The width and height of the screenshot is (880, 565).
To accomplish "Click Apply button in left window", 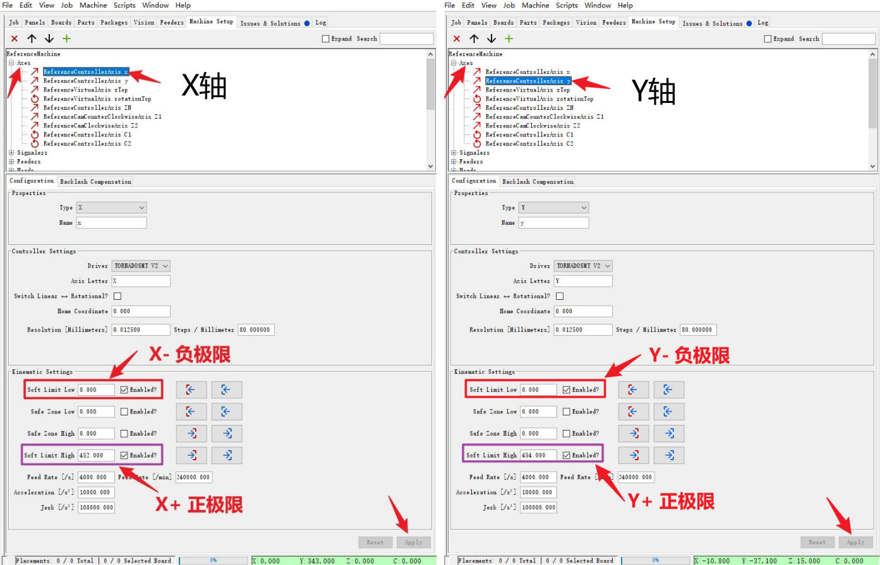I will tap(413, 542).
